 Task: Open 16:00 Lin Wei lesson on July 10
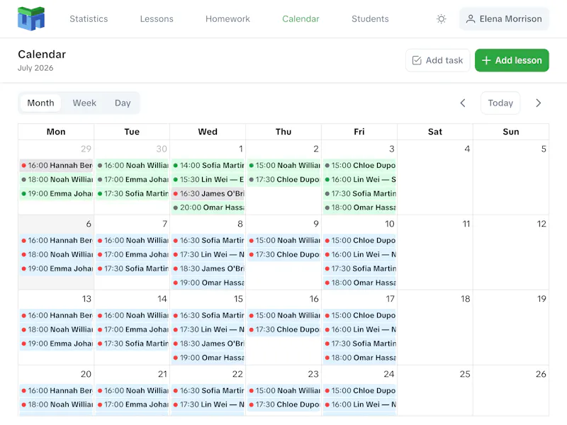coord(360,254)
